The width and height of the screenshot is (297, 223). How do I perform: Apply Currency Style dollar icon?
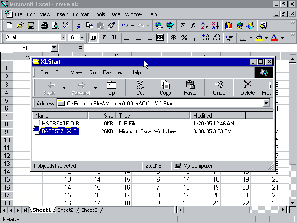(x=173, y=38)
